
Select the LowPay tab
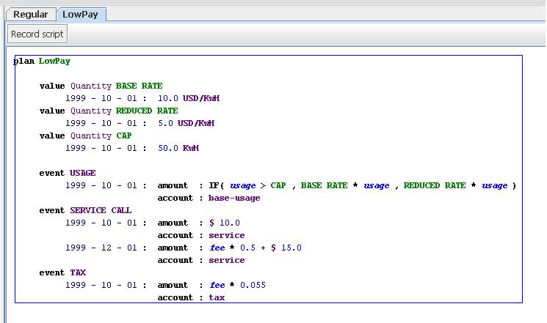click(x=81, y=15)
